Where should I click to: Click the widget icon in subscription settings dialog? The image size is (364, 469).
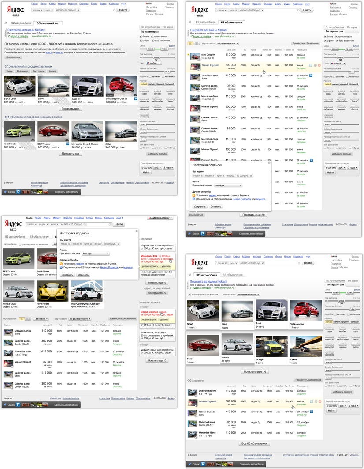pyautogui.click(x=193, y=195)
